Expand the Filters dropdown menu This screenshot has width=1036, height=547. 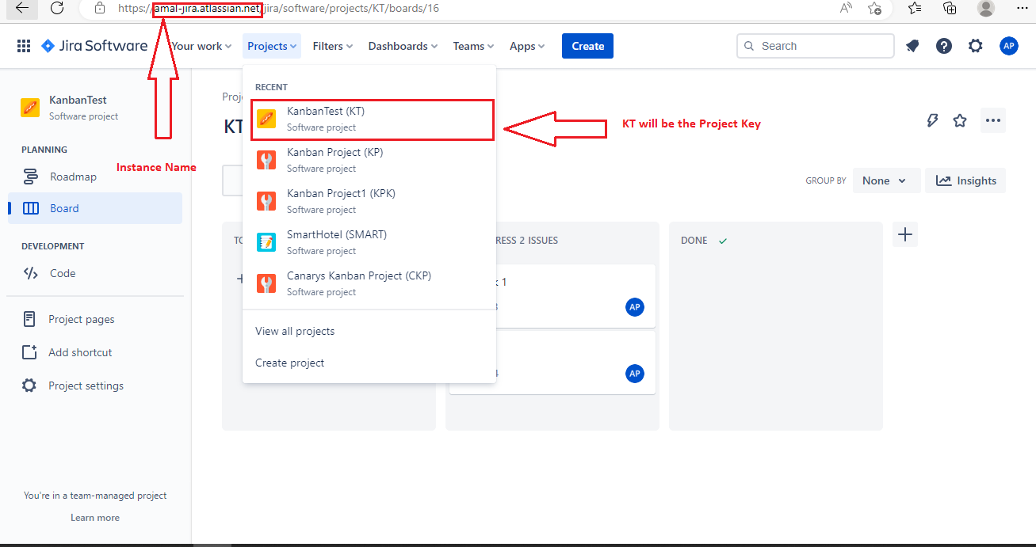tap(332, 46)
